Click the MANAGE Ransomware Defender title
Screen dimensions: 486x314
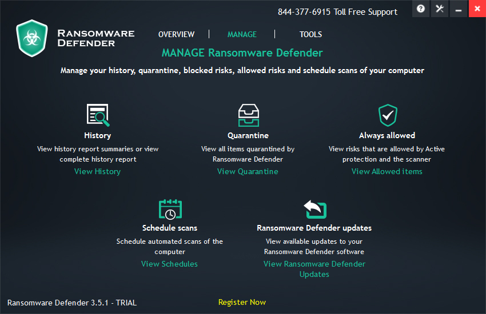click(x=242, y=53)
